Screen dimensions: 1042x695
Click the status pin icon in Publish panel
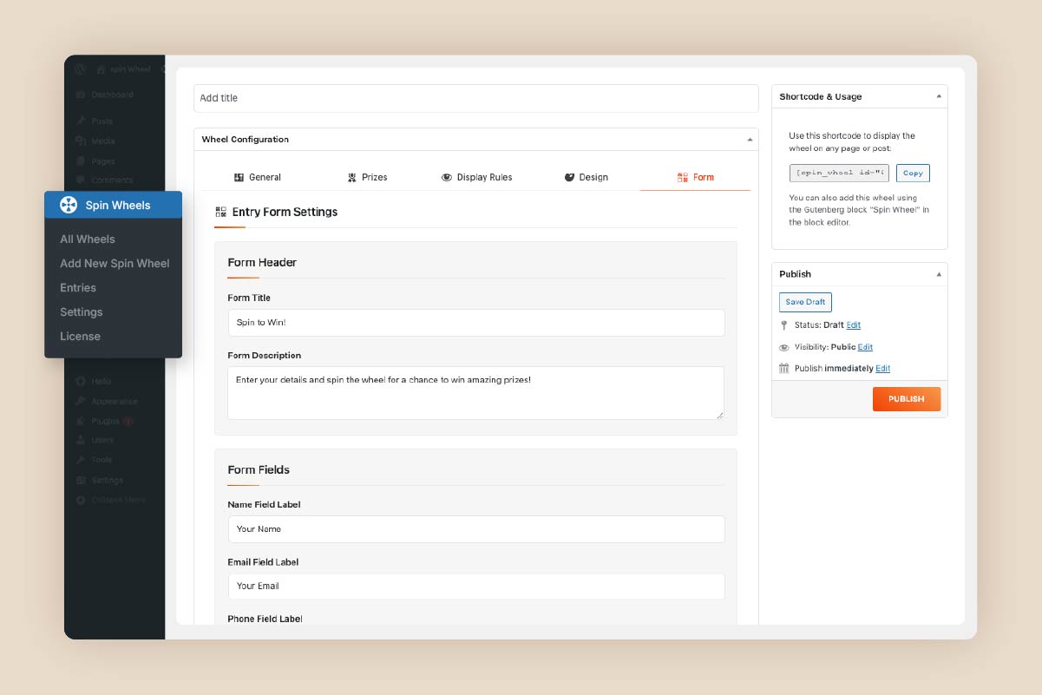[x=785, y=325]
